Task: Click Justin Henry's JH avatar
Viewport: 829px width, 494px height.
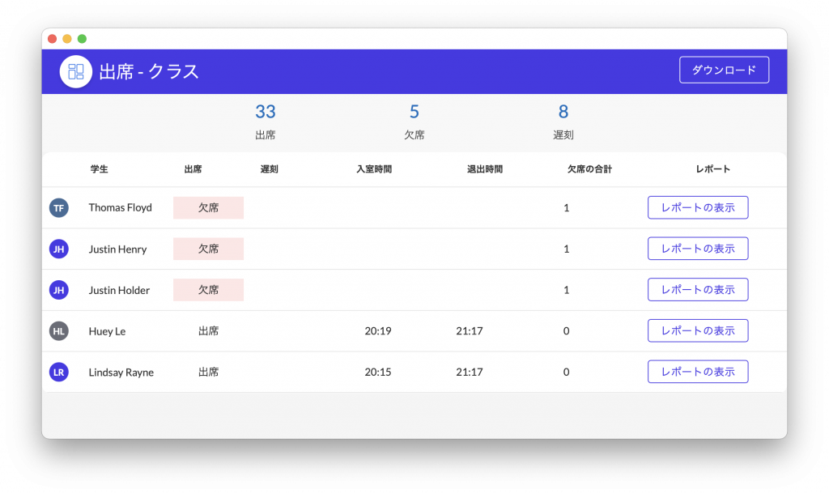Action: coord(58,249)
